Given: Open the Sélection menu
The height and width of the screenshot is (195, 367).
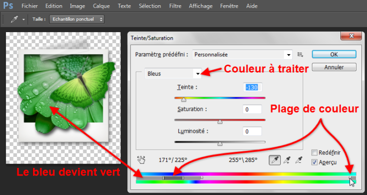Looking at the screenshot, I should 150,6.
